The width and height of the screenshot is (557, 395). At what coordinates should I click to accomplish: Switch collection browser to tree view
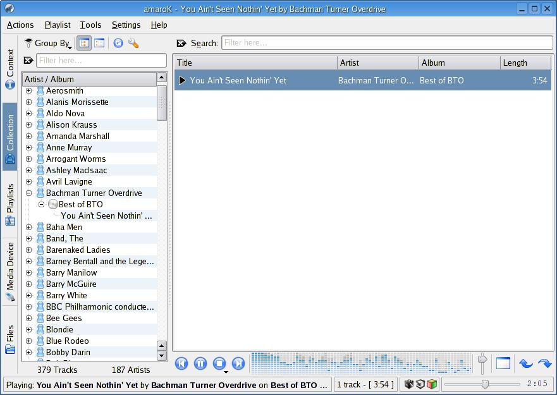coord(83,43)
